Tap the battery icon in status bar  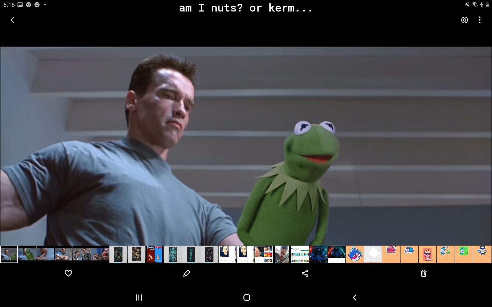pyautogui.click(x=487, y=4)
